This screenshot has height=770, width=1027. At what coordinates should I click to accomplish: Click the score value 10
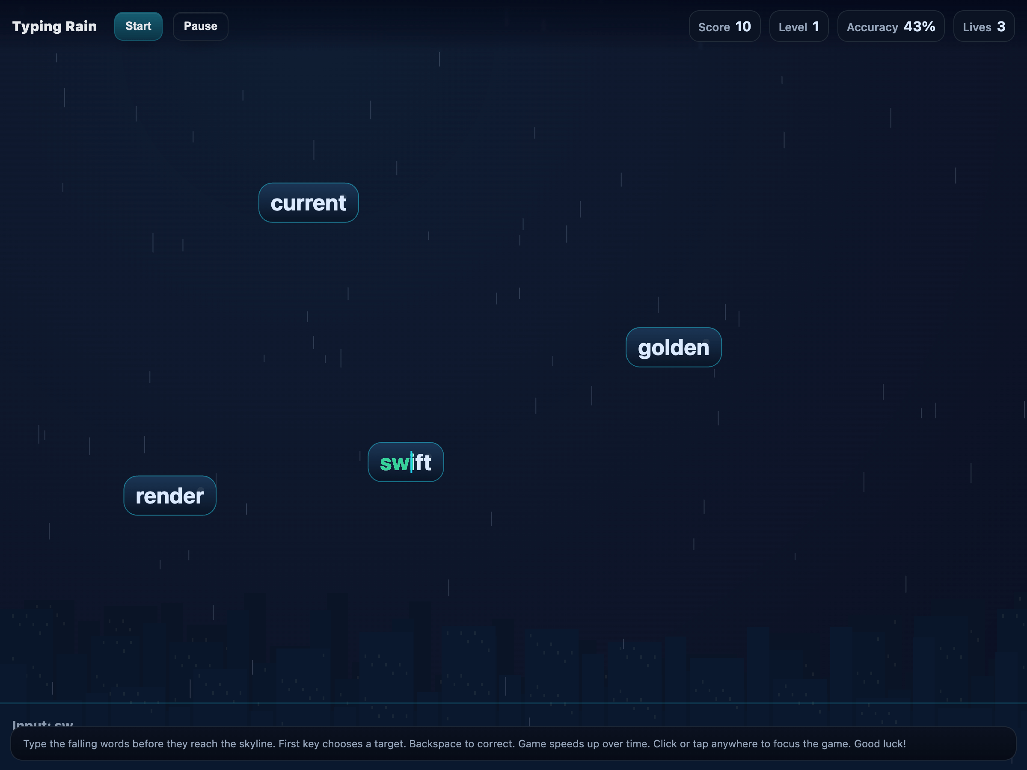coord(743,27)
